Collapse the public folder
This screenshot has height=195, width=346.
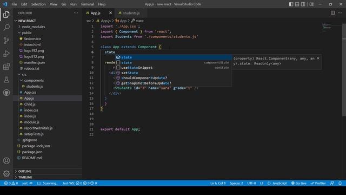coord(48,32)
